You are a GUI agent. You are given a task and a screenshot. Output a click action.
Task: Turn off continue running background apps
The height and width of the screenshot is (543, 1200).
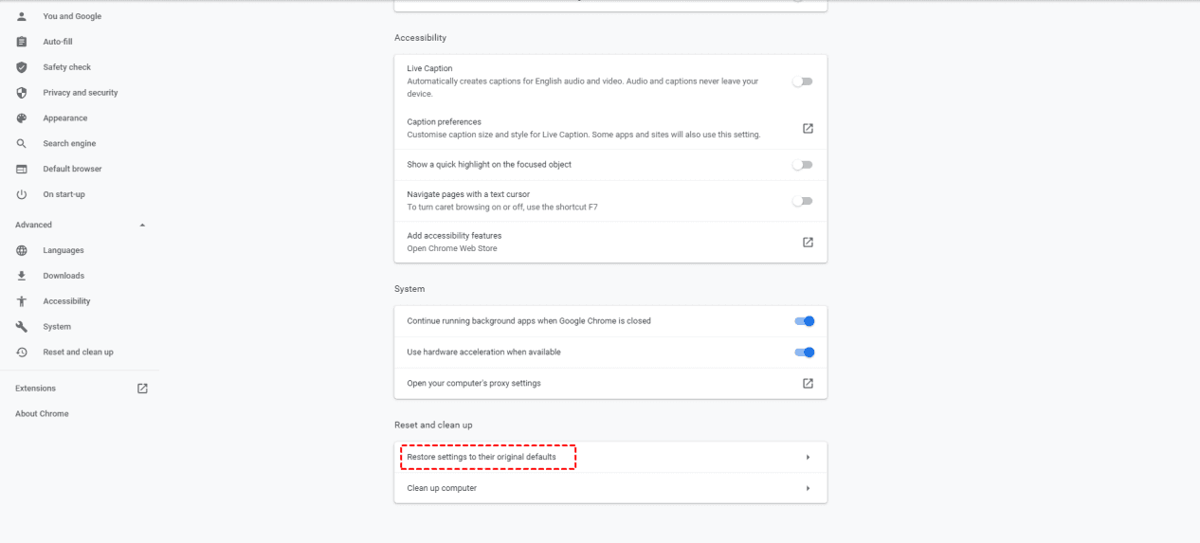tap(805, 321)
